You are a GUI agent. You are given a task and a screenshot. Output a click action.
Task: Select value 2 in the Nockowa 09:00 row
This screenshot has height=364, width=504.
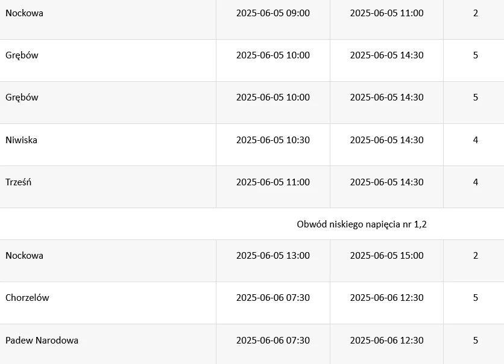(475, 13)
